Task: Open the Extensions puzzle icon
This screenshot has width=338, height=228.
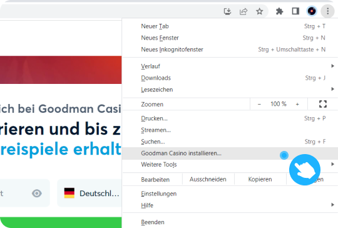Action: 280,11
